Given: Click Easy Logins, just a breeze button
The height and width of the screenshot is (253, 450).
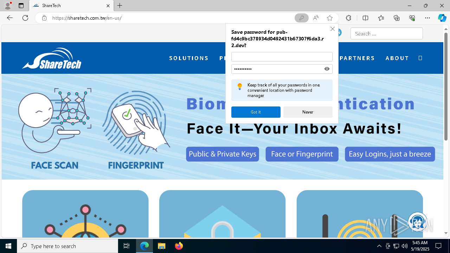Looking at the screenshot, I should pyautogui.click(x=390, y=154).
